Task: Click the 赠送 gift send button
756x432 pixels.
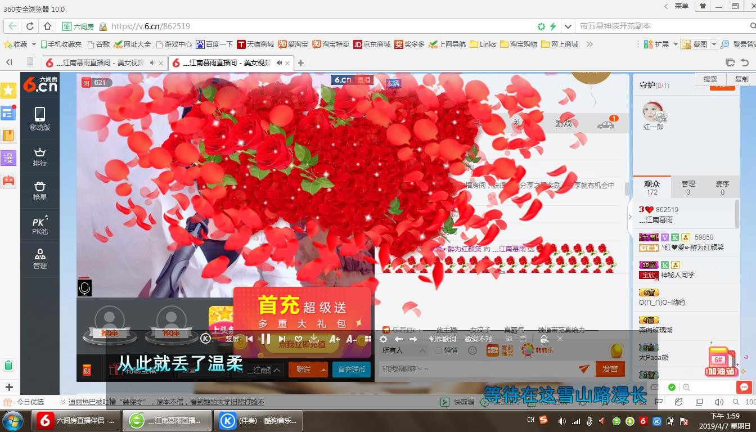Action: click(x=304, y=369)
